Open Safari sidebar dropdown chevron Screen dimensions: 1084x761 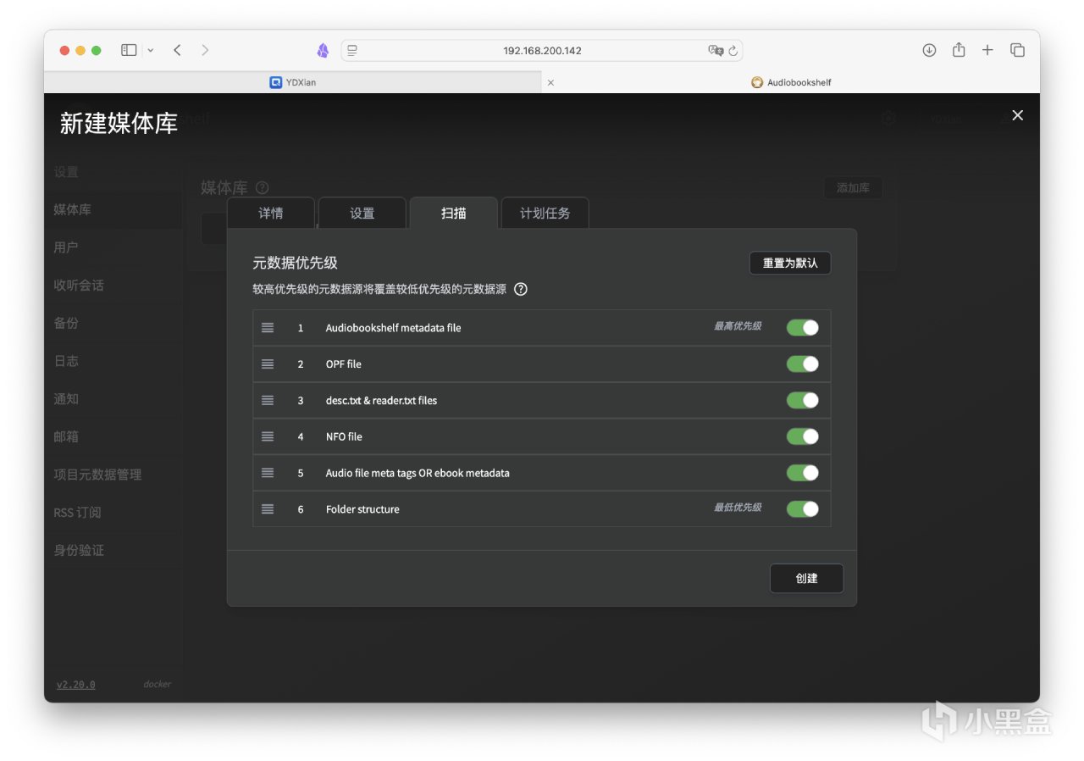pyautogui.click(x=151, y=50)
